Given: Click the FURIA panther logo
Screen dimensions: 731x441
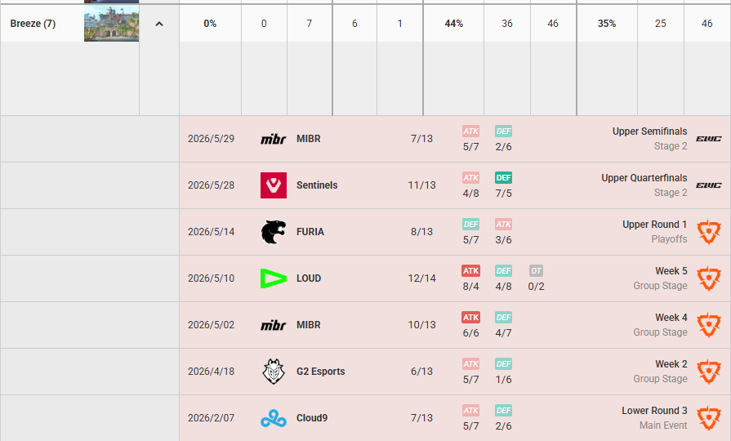Looking at the screenshot, I should (x=273, y=232).
